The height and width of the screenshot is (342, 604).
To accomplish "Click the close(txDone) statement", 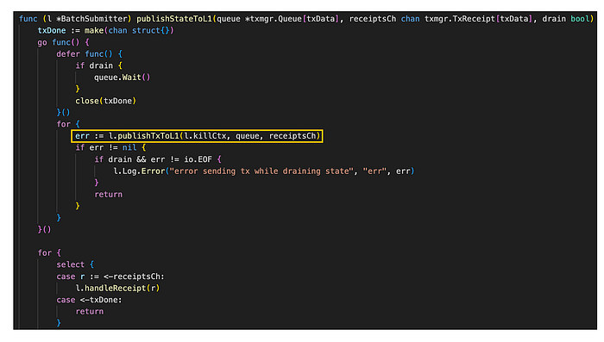I will point(105,101).
